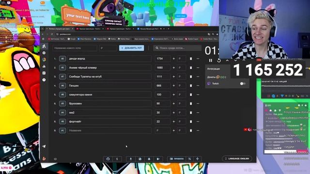Switch to the fourth browser tab with the blue icon
Screen dimensions: 310x174
point(151,29)
